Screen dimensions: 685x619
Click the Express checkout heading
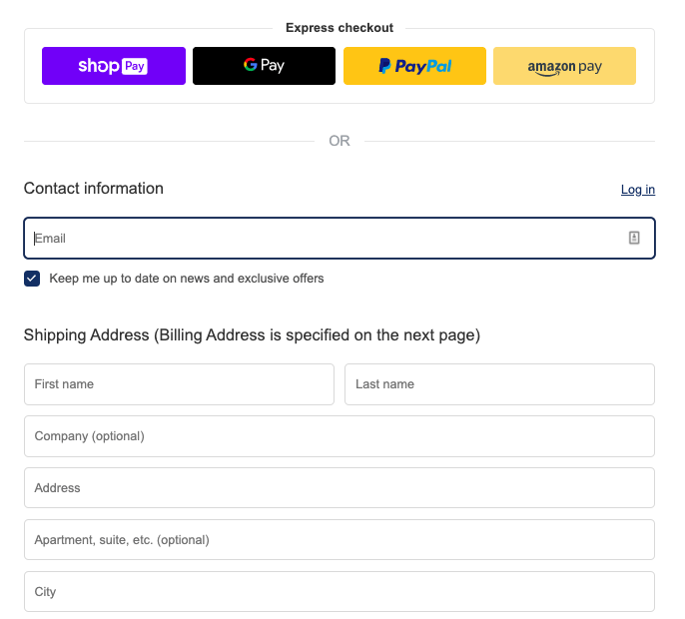pyautogui.click(x=340, y=28)
